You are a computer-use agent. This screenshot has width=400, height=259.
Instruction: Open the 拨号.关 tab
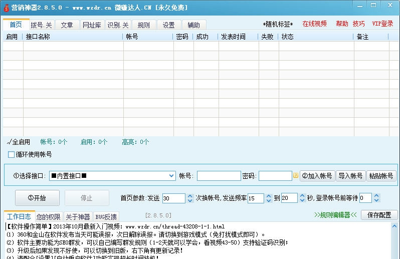point(42,25)
